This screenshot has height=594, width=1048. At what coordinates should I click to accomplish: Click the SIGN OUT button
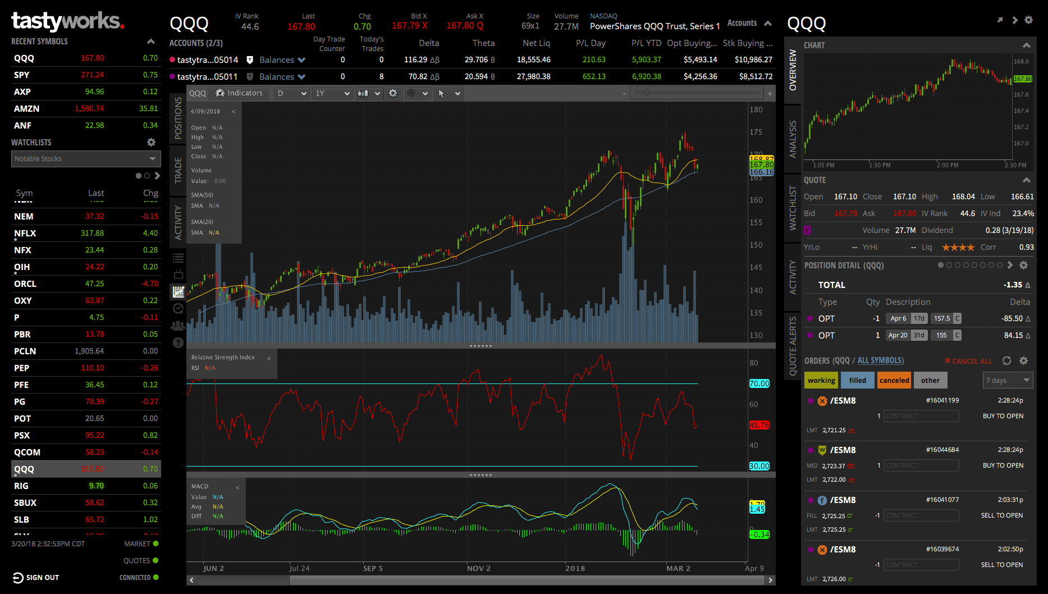click(x=36, y=578)
